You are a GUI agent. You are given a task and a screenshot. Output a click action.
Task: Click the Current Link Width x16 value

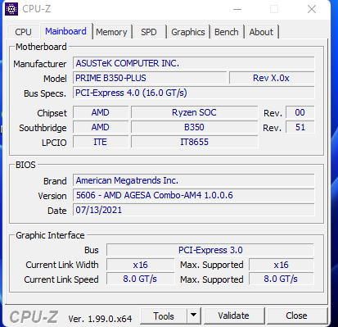click(140, 265)
